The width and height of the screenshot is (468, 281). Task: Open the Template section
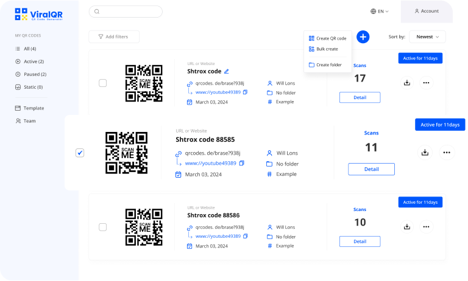[x=29, y=108]
